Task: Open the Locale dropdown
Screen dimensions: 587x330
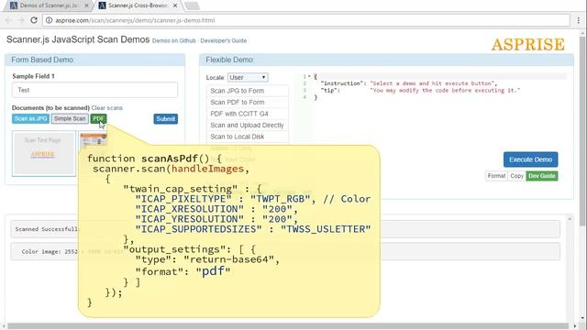Action: point(248,77)
